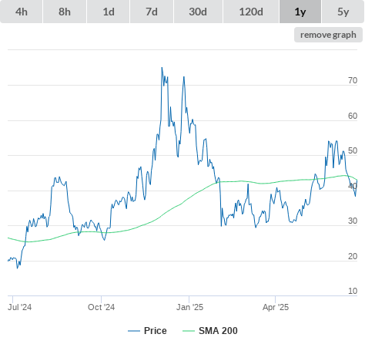
Task: Click the Apr '25 x-axis label
Action: pos(276,307)
